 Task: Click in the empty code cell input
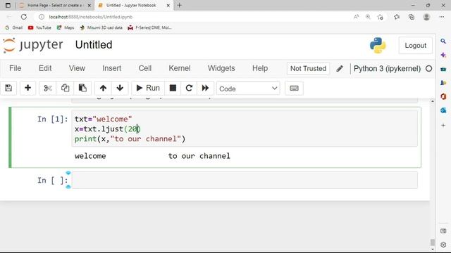245,180
